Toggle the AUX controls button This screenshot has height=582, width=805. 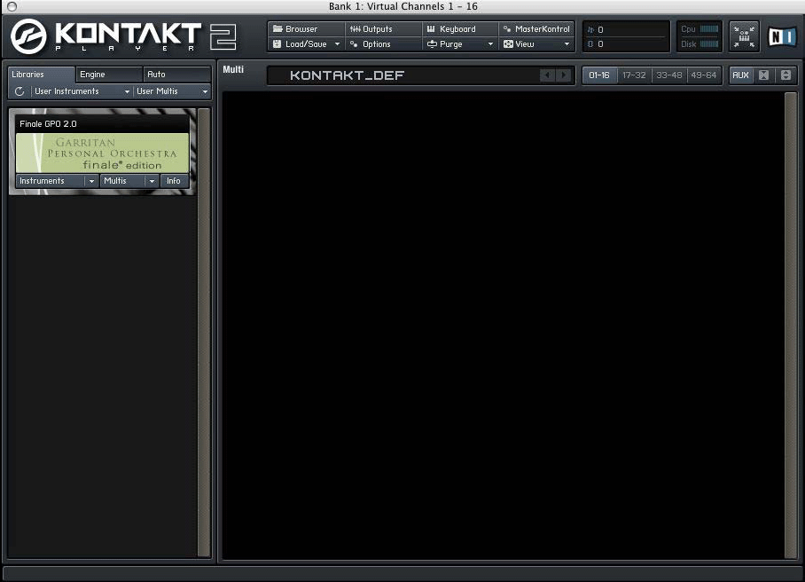[740, 75]
